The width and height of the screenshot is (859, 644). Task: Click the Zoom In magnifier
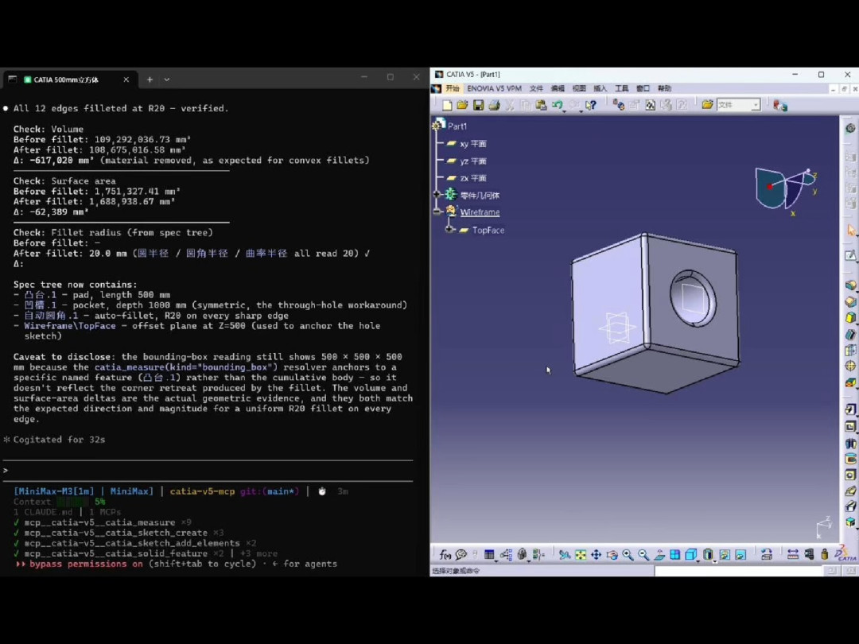click(628, 555)
